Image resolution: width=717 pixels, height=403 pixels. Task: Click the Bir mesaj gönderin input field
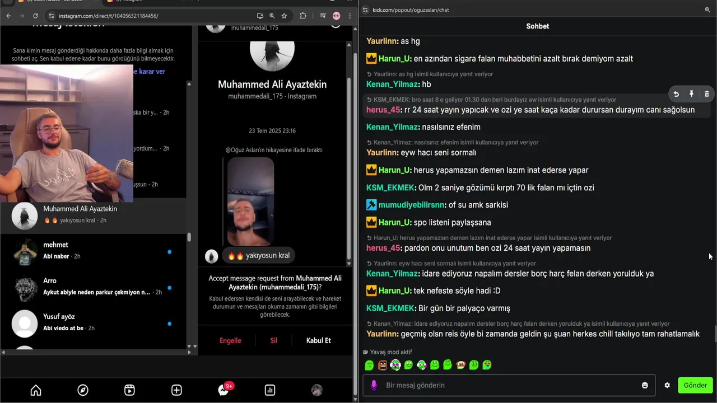pyautogui.click(x=510, y=385)
